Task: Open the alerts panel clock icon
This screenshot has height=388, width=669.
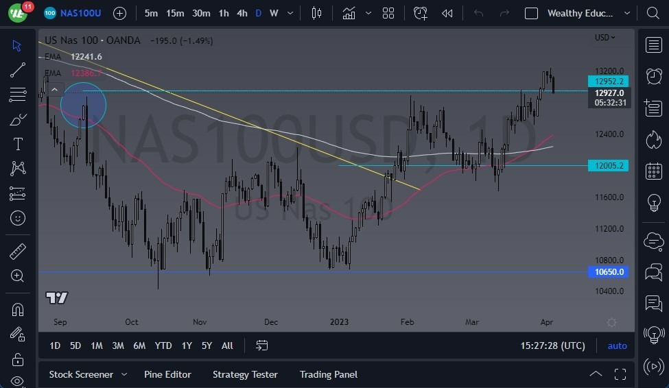Action: pyautogui.click(x=654, y=77)
